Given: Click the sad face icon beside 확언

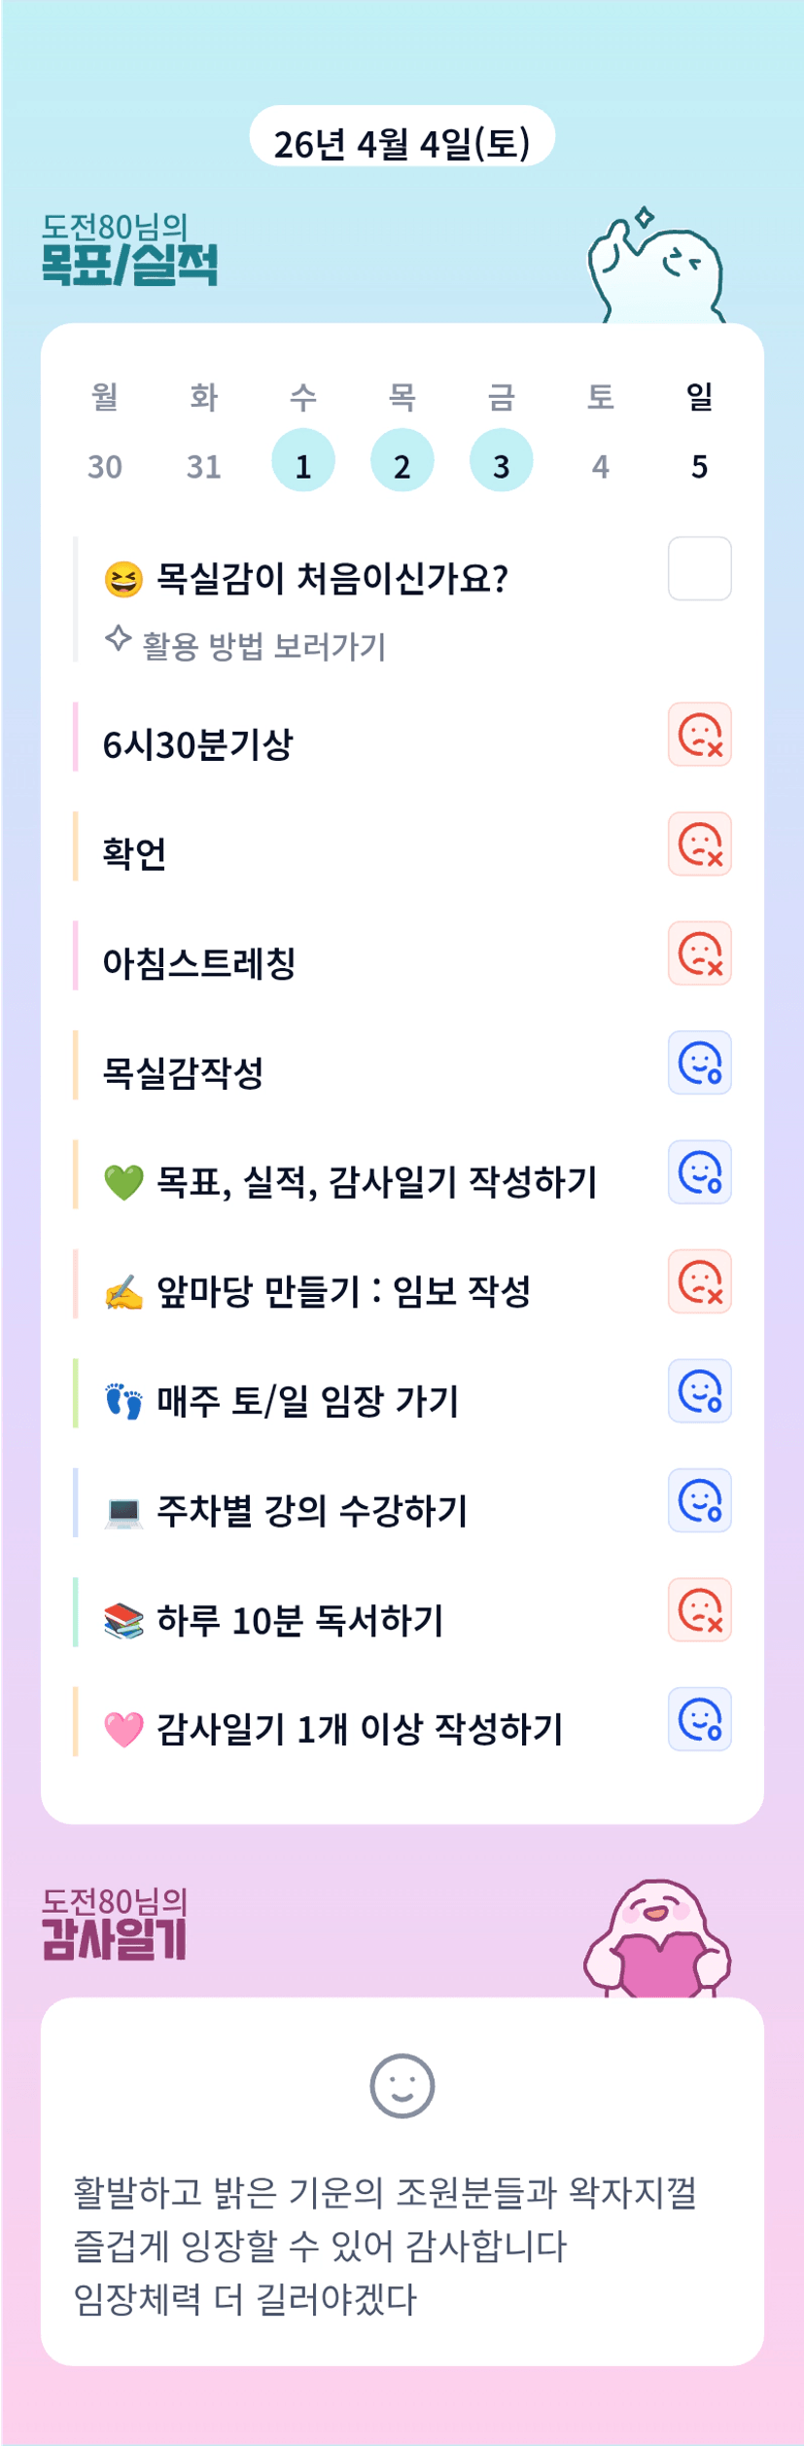Looking at the screenshot, I should [699, 844].
